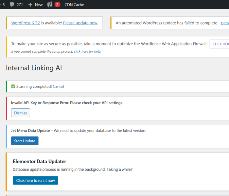Dismiss the Invalid API Key error
Viewport: 229px width, 196px height.
coord(20,113)
